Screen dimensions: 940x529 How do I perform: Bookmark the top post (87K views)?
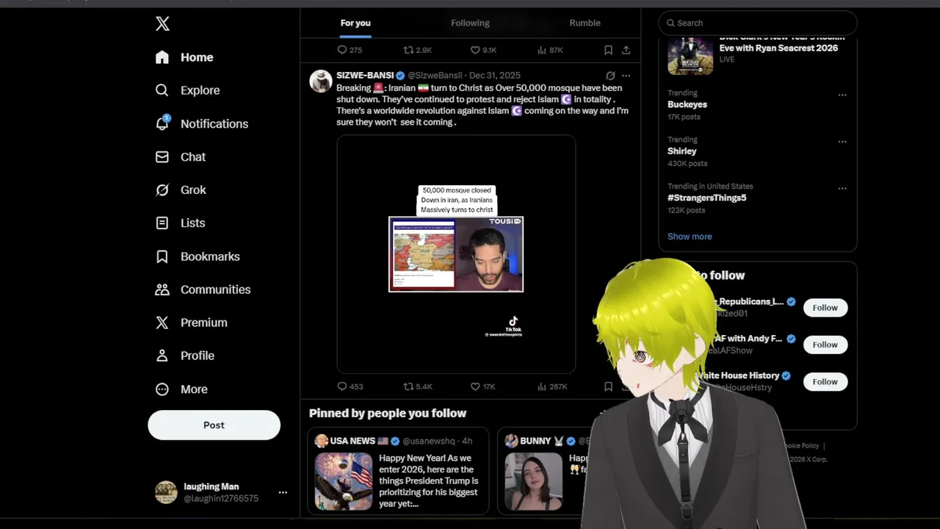click(x=608, y=50)
